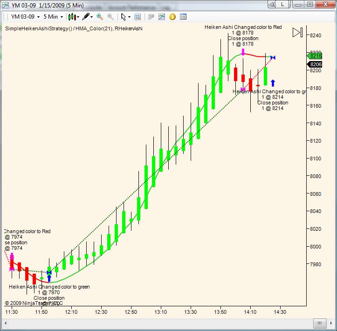Viewport: 337px width, 331px height.
Task: Click the scroll-to-last-bar arrow on chart
Action: coord(298,33)
